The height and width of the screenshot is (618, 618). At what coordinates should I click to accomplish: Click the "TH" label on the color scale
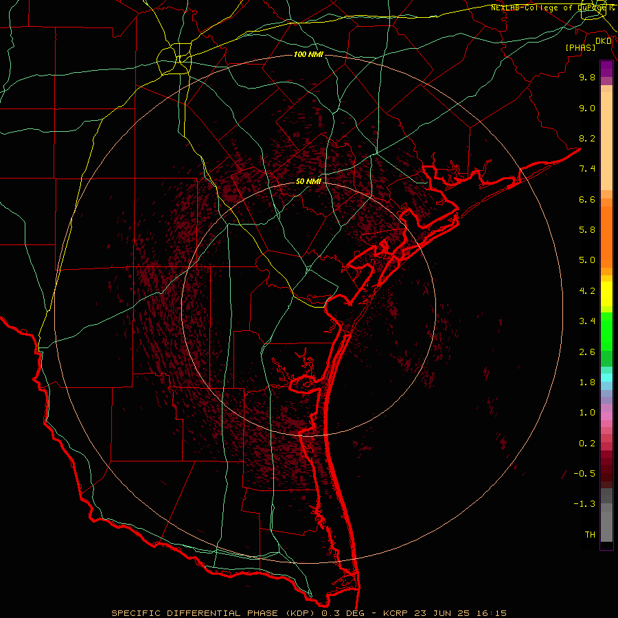[x=590, y=535]
